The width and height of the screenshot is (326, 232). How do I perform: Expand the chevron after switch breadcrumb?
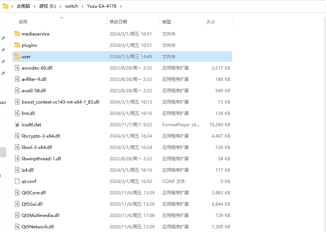(x=82, y=6)
